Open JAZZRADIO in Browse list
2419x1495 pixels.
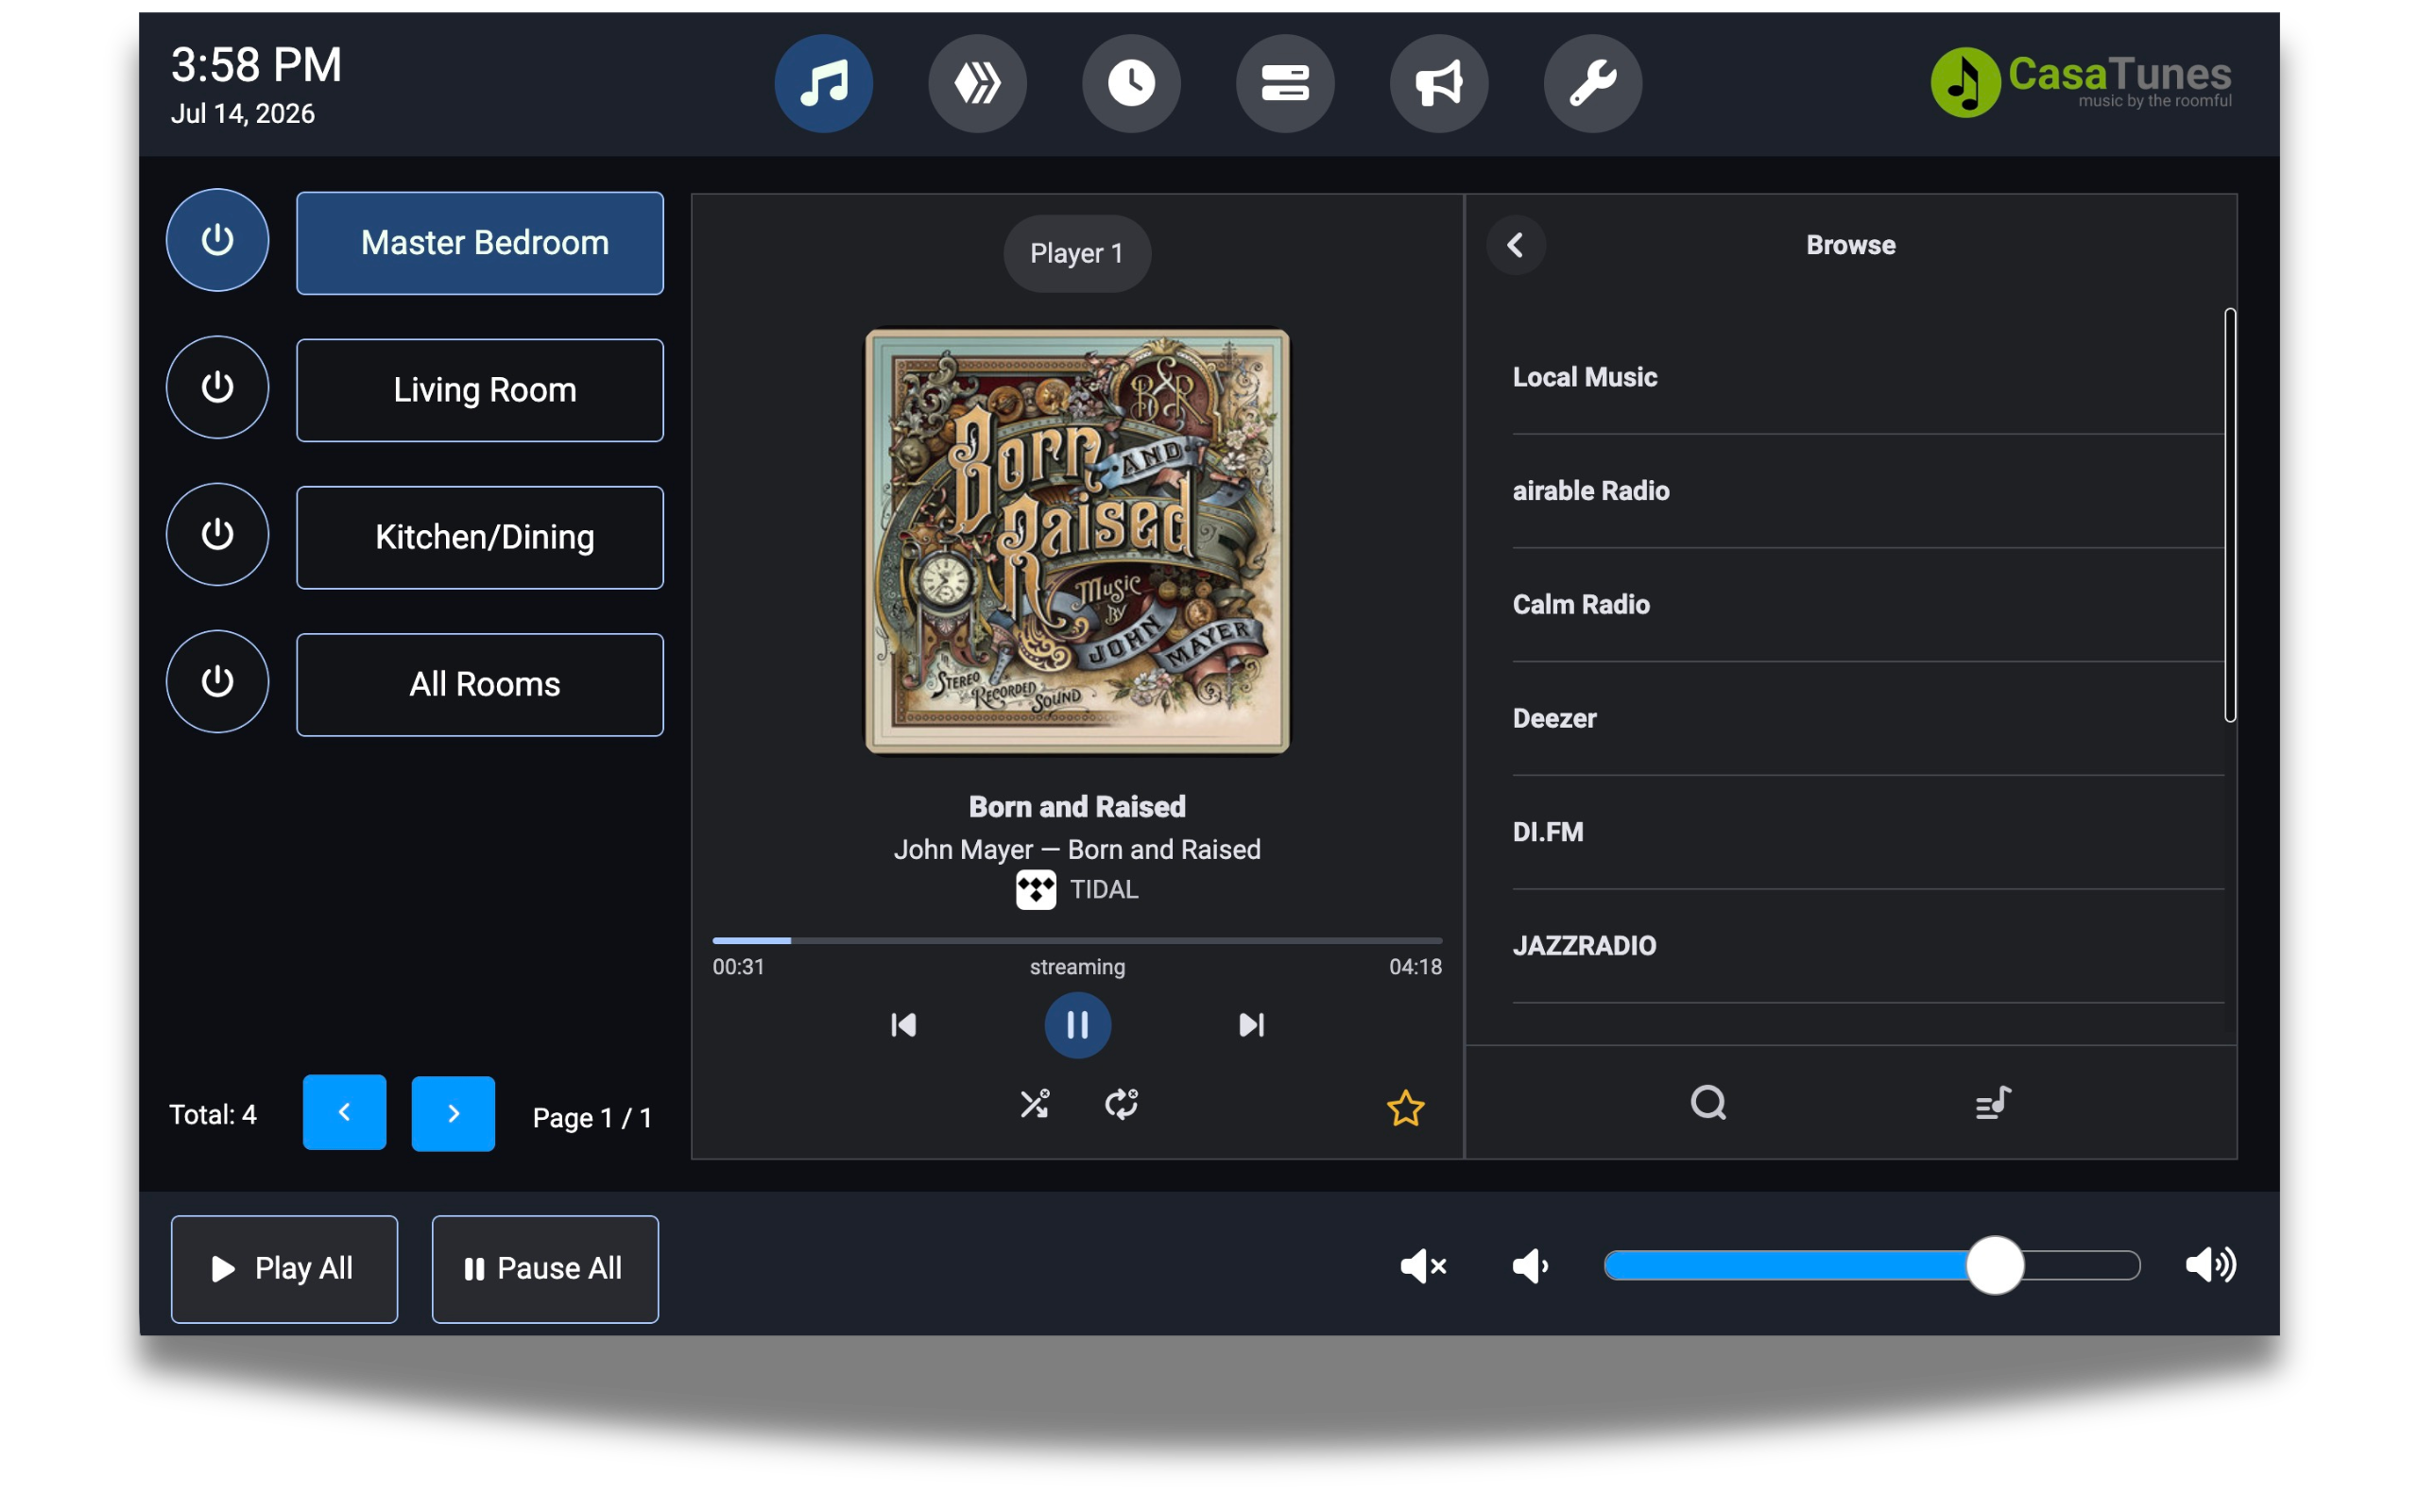(x=1868, y=946)
